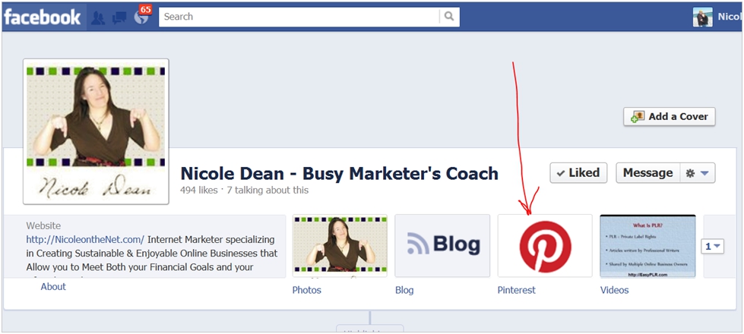Screen dimensions: 744x334
Task: Open the notifications globe with 65 badge
Action: pos(142,16)
